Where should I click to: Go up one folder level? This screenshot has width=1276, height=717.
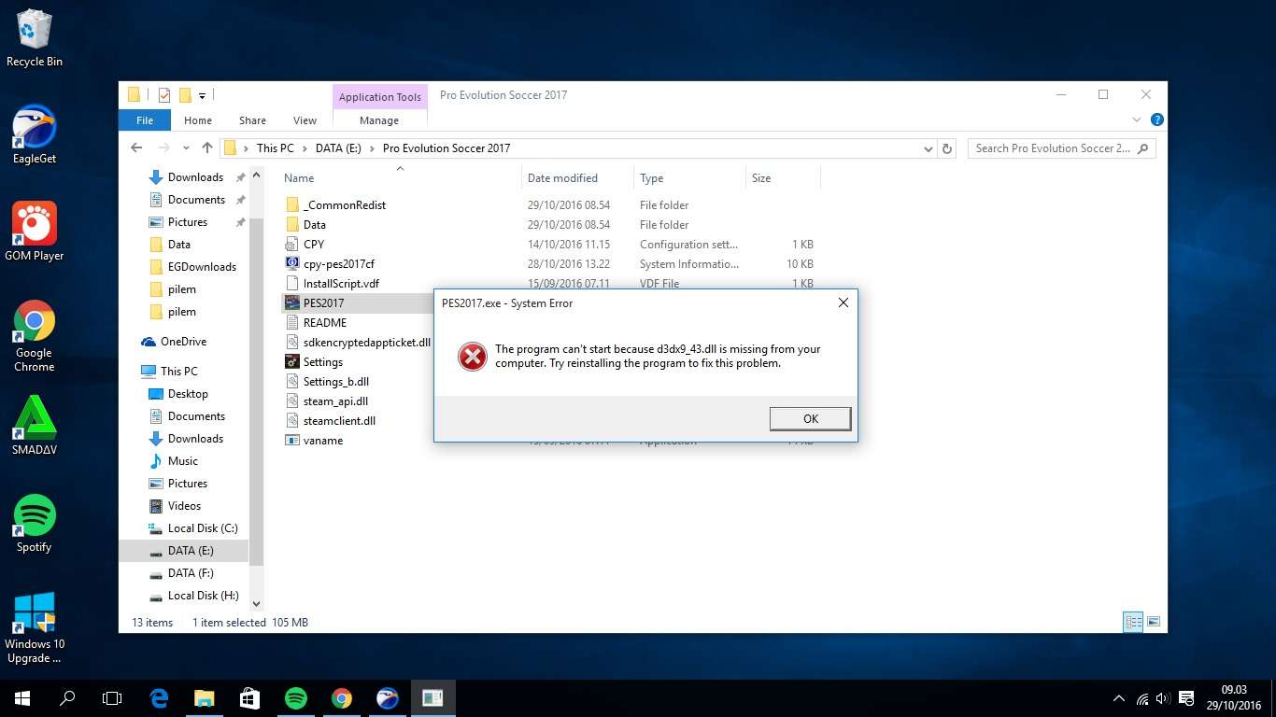[207, 148]
